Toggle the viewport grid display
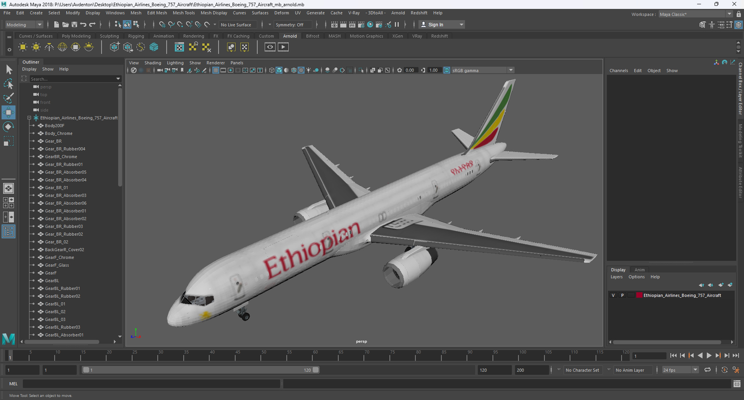This screenshot has width=744, height=400. 216,70
